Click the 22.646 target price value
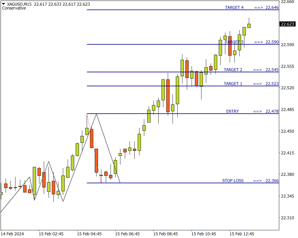 (x=272, y=7)
